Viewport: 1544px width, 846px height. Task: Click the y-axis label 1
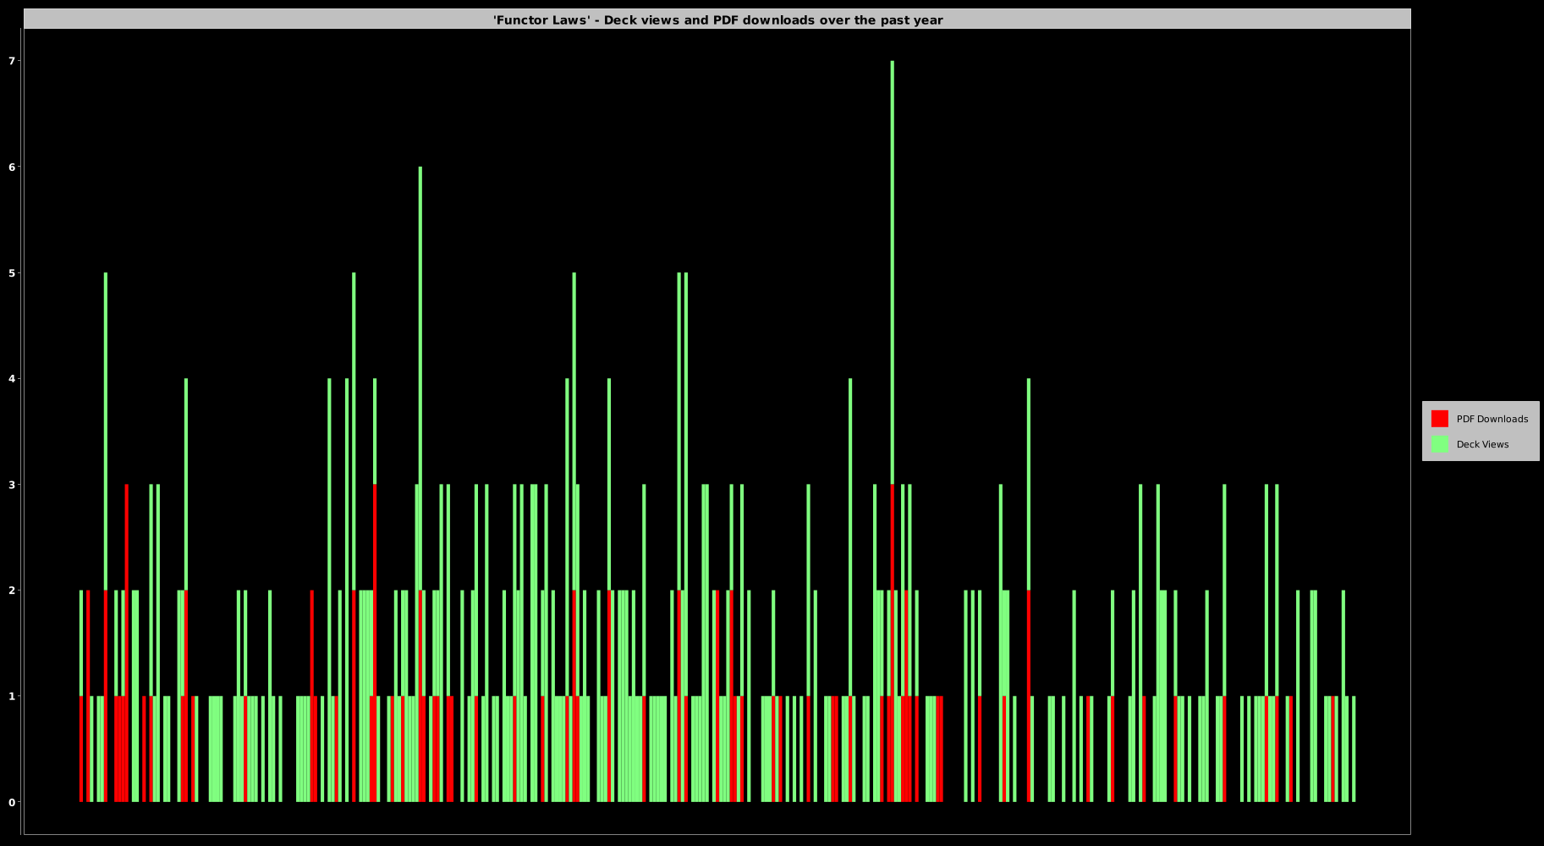click(x=12, y=696)
